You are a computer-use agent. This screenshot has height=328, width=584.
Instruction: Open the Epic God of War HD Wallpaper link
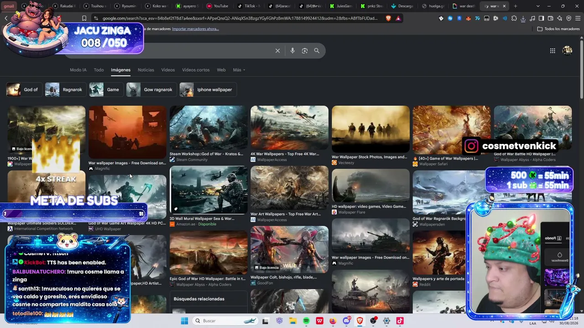coord(208,279)
